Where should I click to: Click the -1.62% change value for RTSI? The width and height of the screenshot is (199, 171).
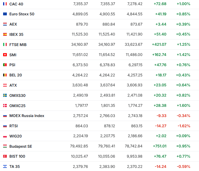click(x=184, y=126)
